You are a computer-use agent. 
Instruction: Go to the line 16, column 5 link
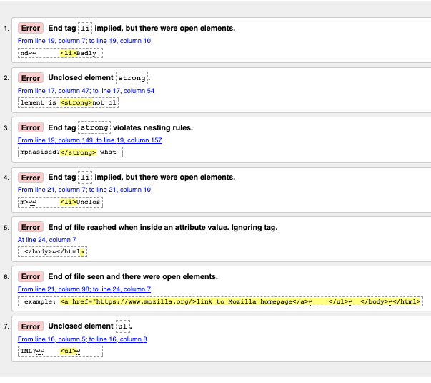(82, 339)
